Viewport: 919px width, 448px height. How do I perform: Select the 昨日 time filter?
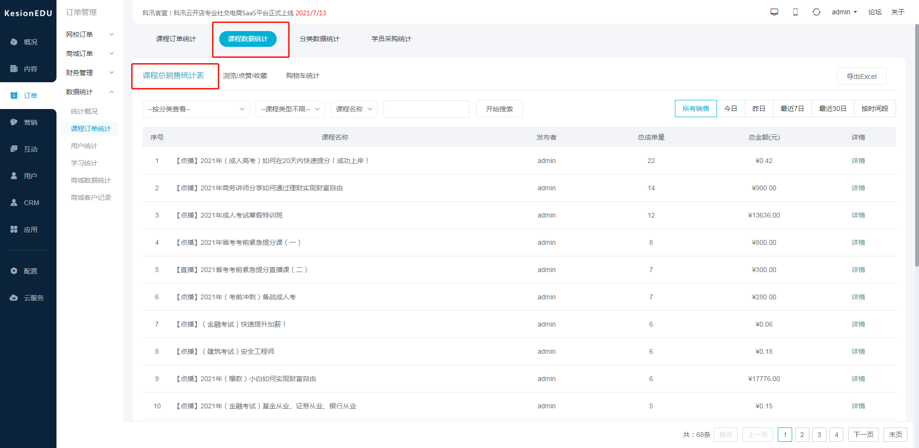click(759, 109)
